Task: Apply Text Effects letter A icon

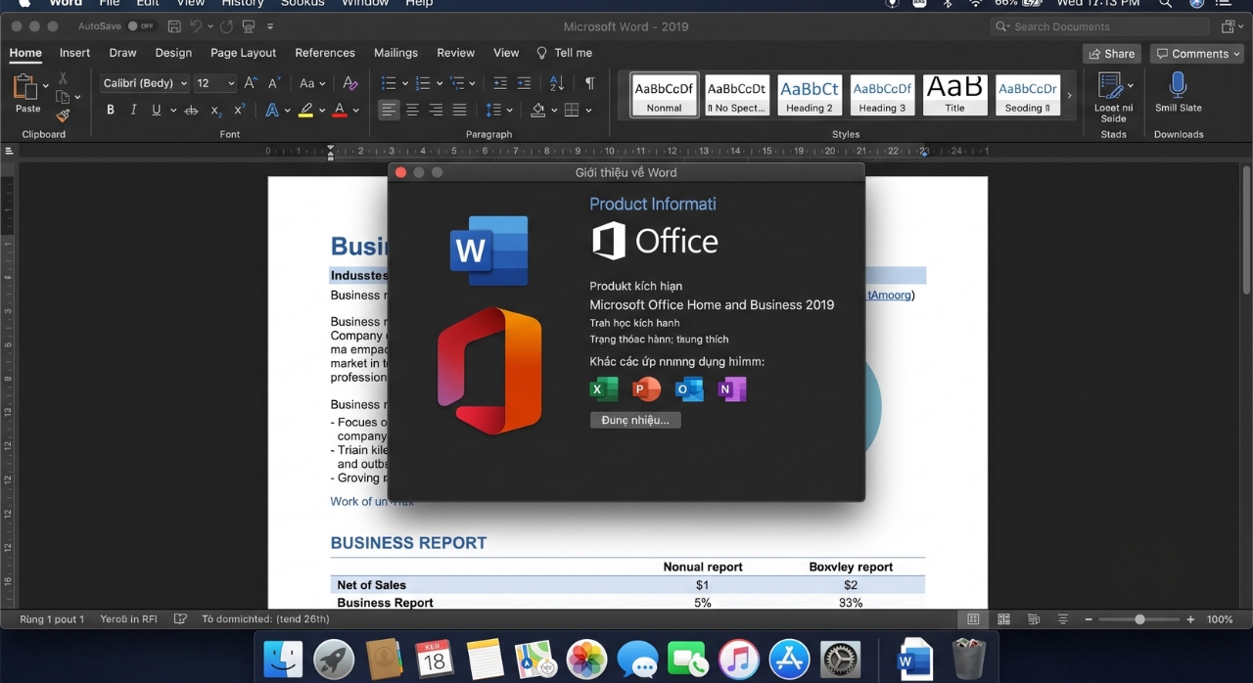Action: point(272,110)
